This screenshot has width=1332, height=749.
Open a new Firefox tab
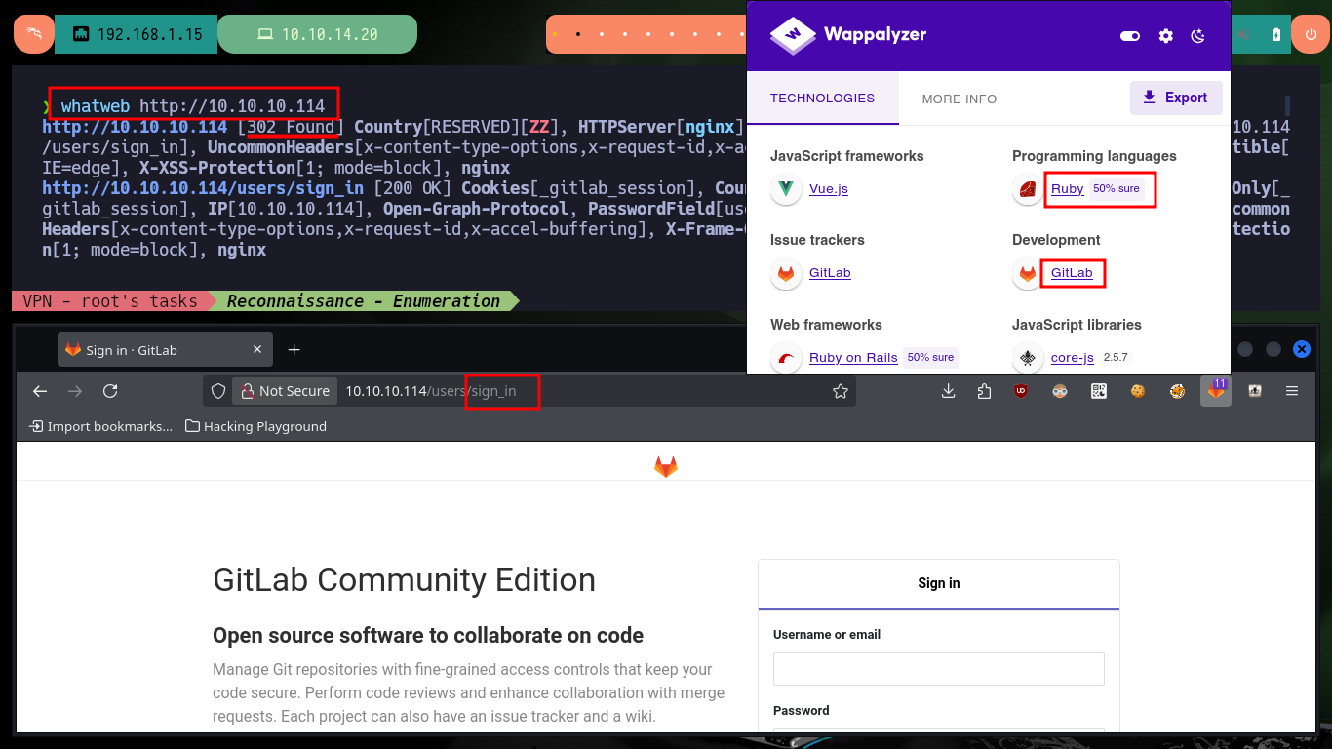[294, 350]
